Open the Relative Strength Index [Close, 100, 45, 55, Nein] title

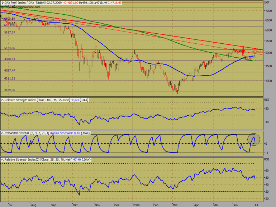point(37,100)
